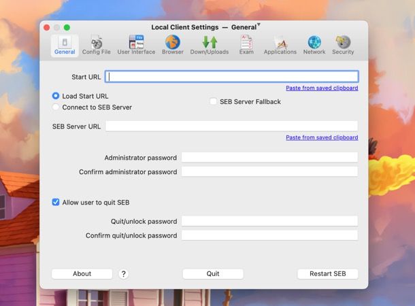
Task: Enable the SEB Server Fallback checkbox
Action: [x=213, y=101]
